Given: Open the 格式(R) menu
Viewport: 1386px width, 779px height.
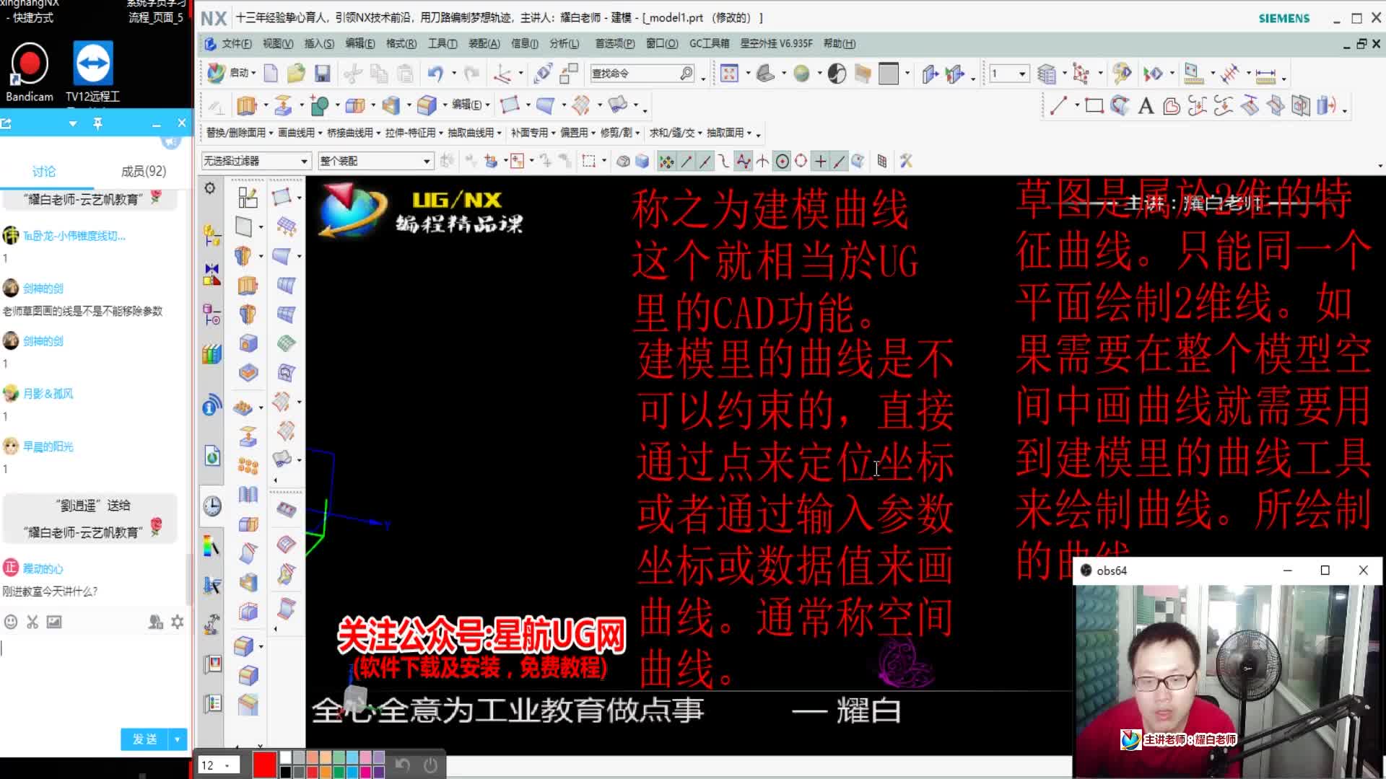Looking at the screenshot, I should 401,44.
